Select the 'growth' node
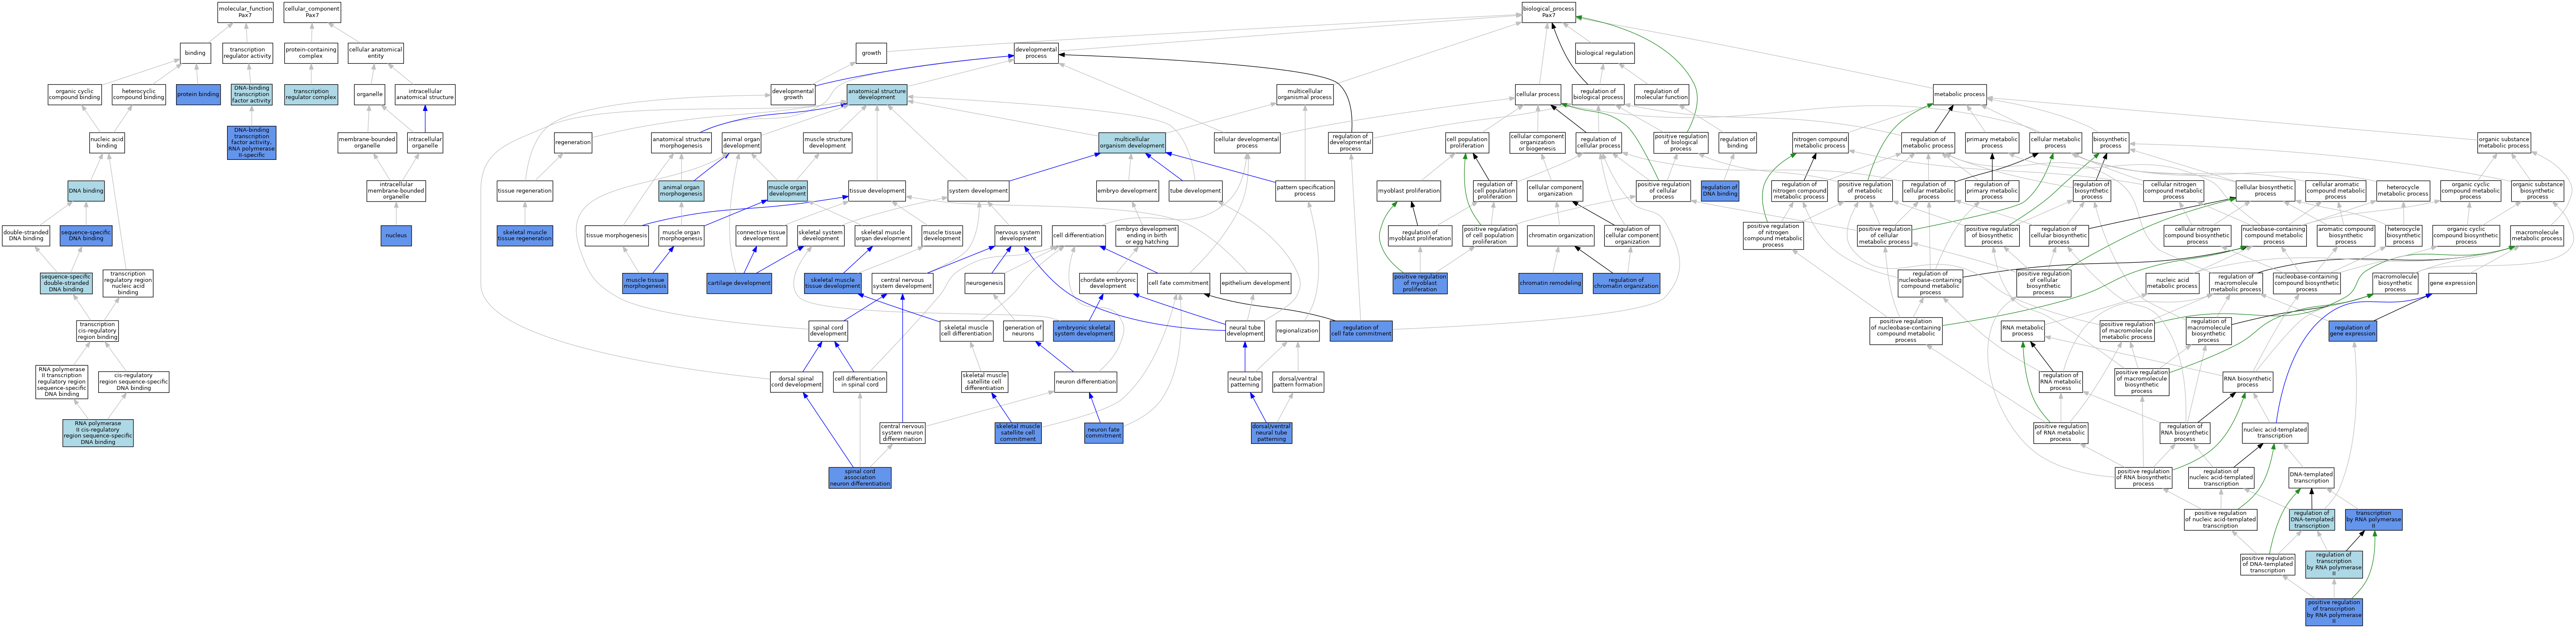The height and width of the screenshot is (628, 2576). [871, 53]
